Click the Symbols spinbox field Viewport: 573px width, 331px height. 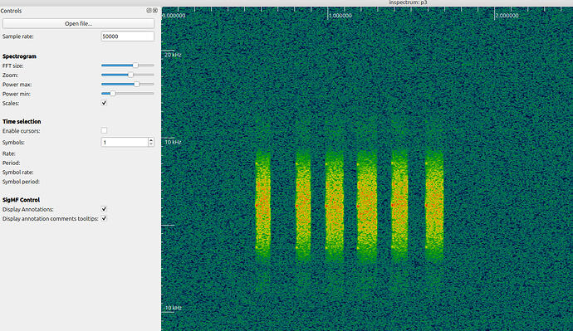pyautogui.click(x=125, y=143)
